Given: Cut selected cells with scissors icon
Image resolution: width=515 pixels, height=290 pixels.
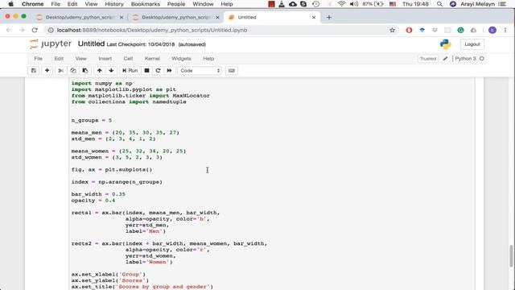Looking at the screenshot, I should (x=61, y=71).
